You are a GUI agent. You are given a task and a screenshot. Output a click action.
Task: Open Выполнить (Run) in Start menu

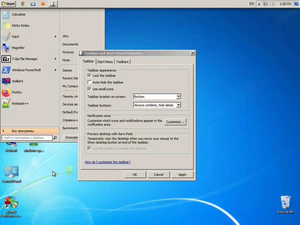coord(70,128)
